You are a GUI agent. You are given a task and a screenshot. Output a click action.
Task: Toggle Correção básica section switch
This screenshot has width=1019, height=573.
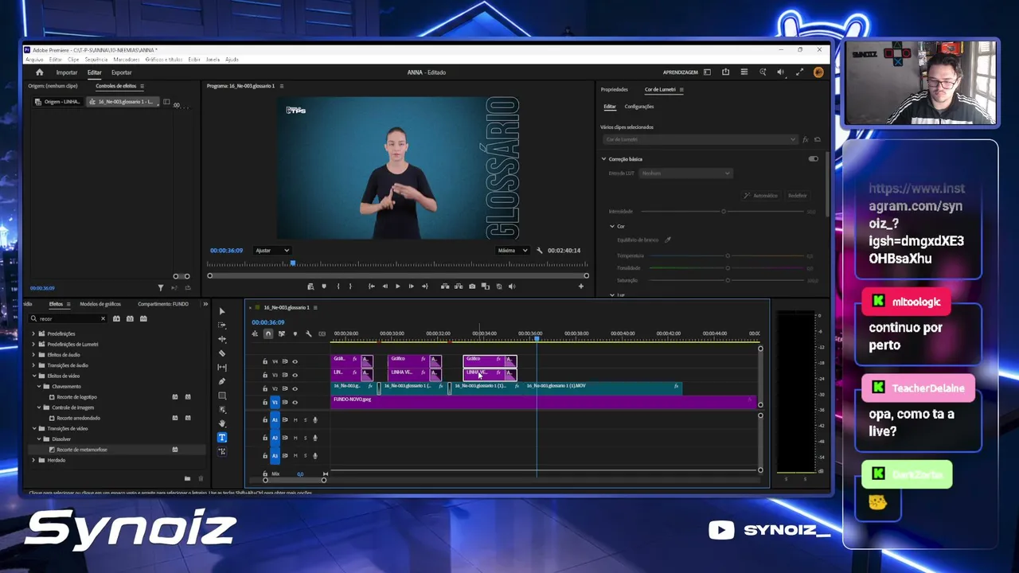point(813,159)
